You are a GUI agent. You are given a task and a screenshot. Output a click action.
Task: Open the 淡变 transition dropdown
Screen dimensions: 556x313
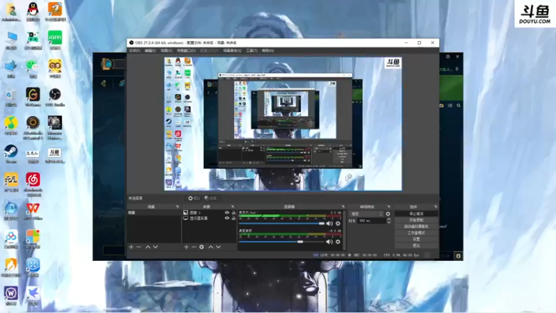coord(367,214)
